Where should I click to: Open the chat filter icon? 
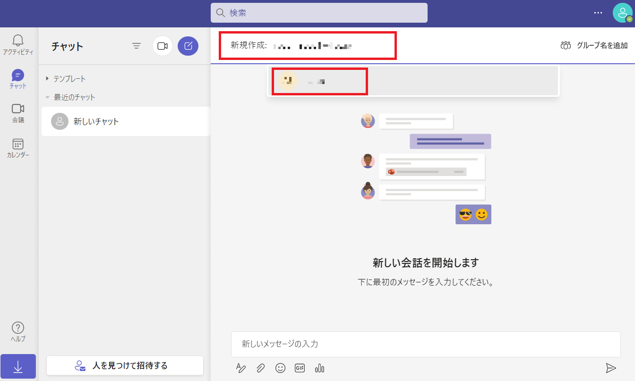tap(137, 46)
